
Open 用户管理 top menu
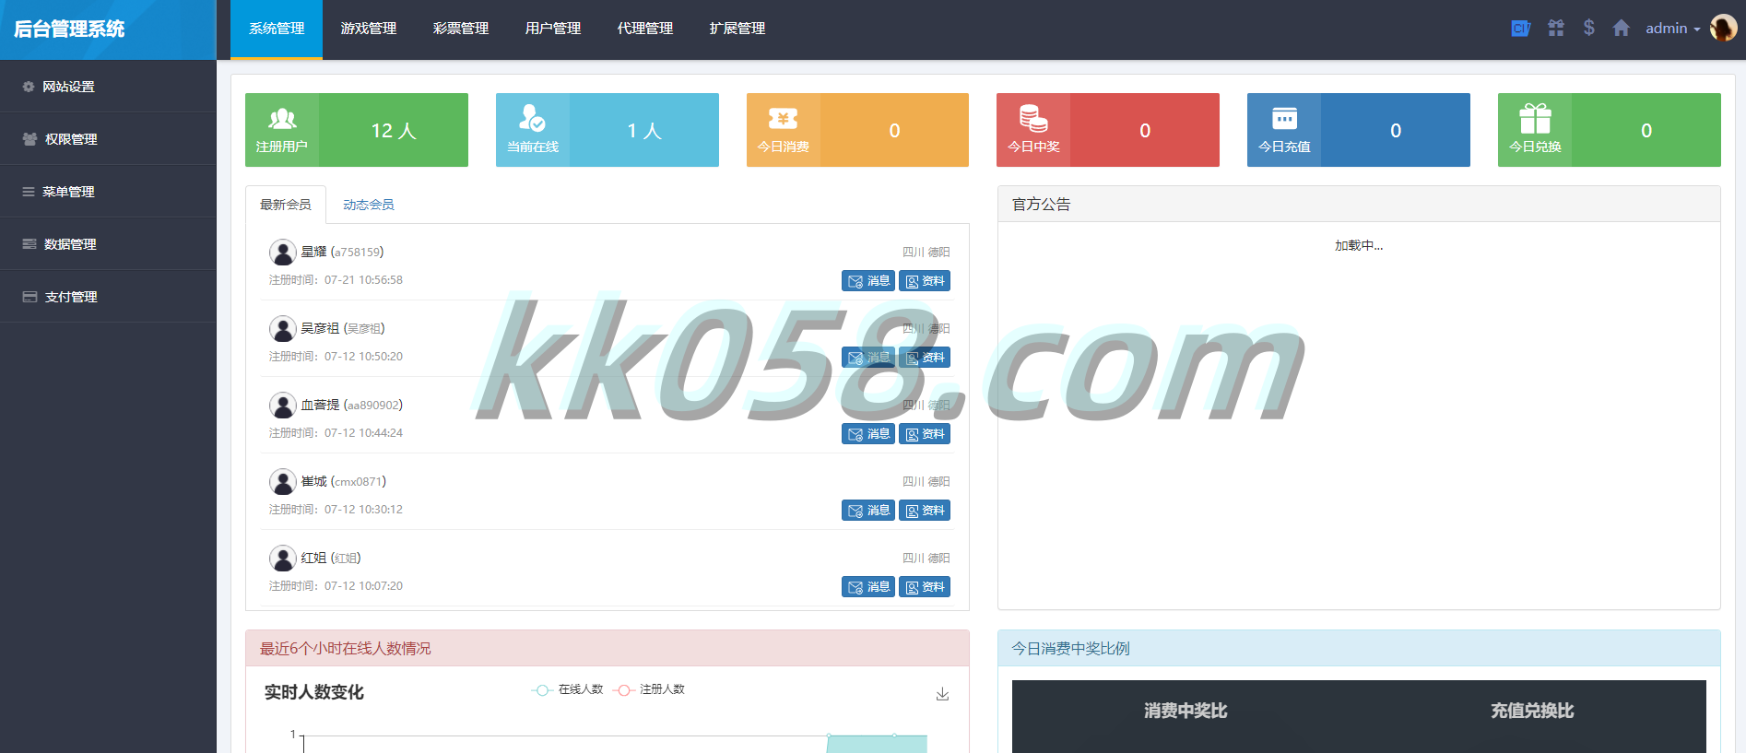point(553,29)
